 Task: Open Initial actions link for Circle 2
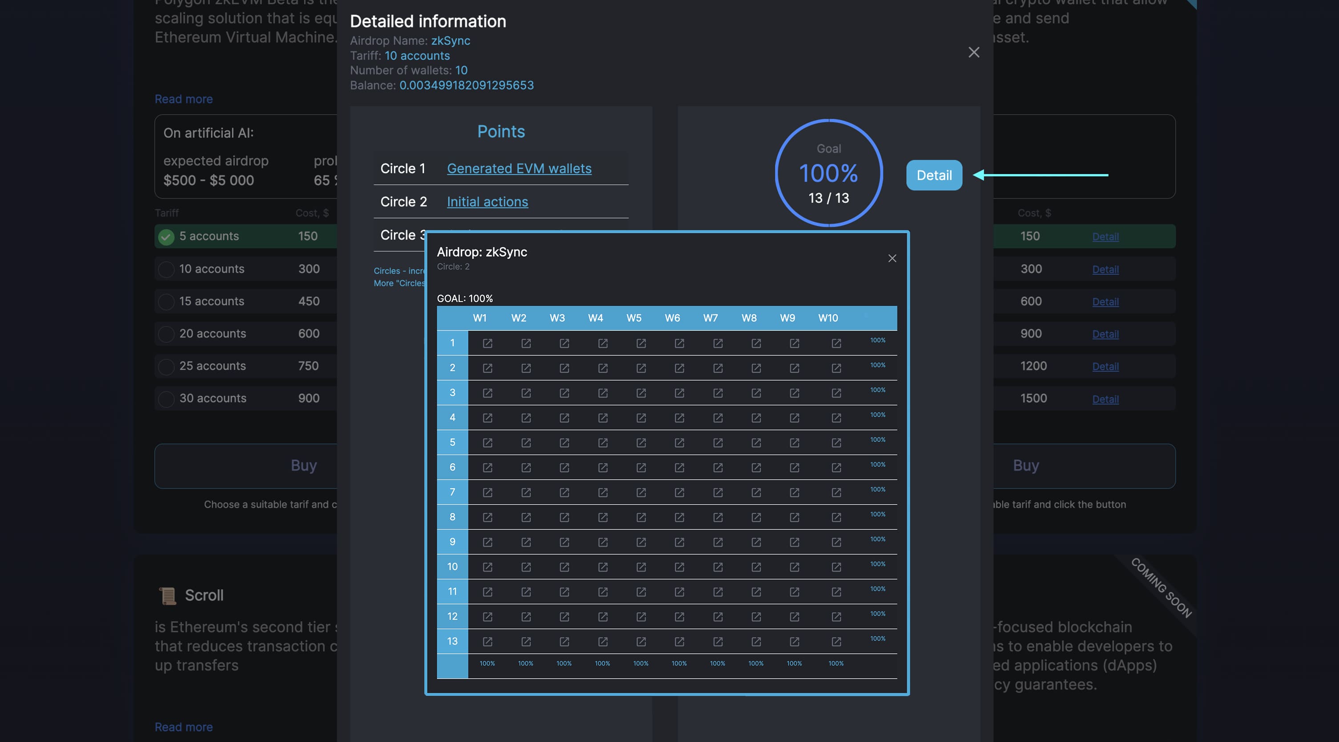pyautogui.click(x=487, y=202)
